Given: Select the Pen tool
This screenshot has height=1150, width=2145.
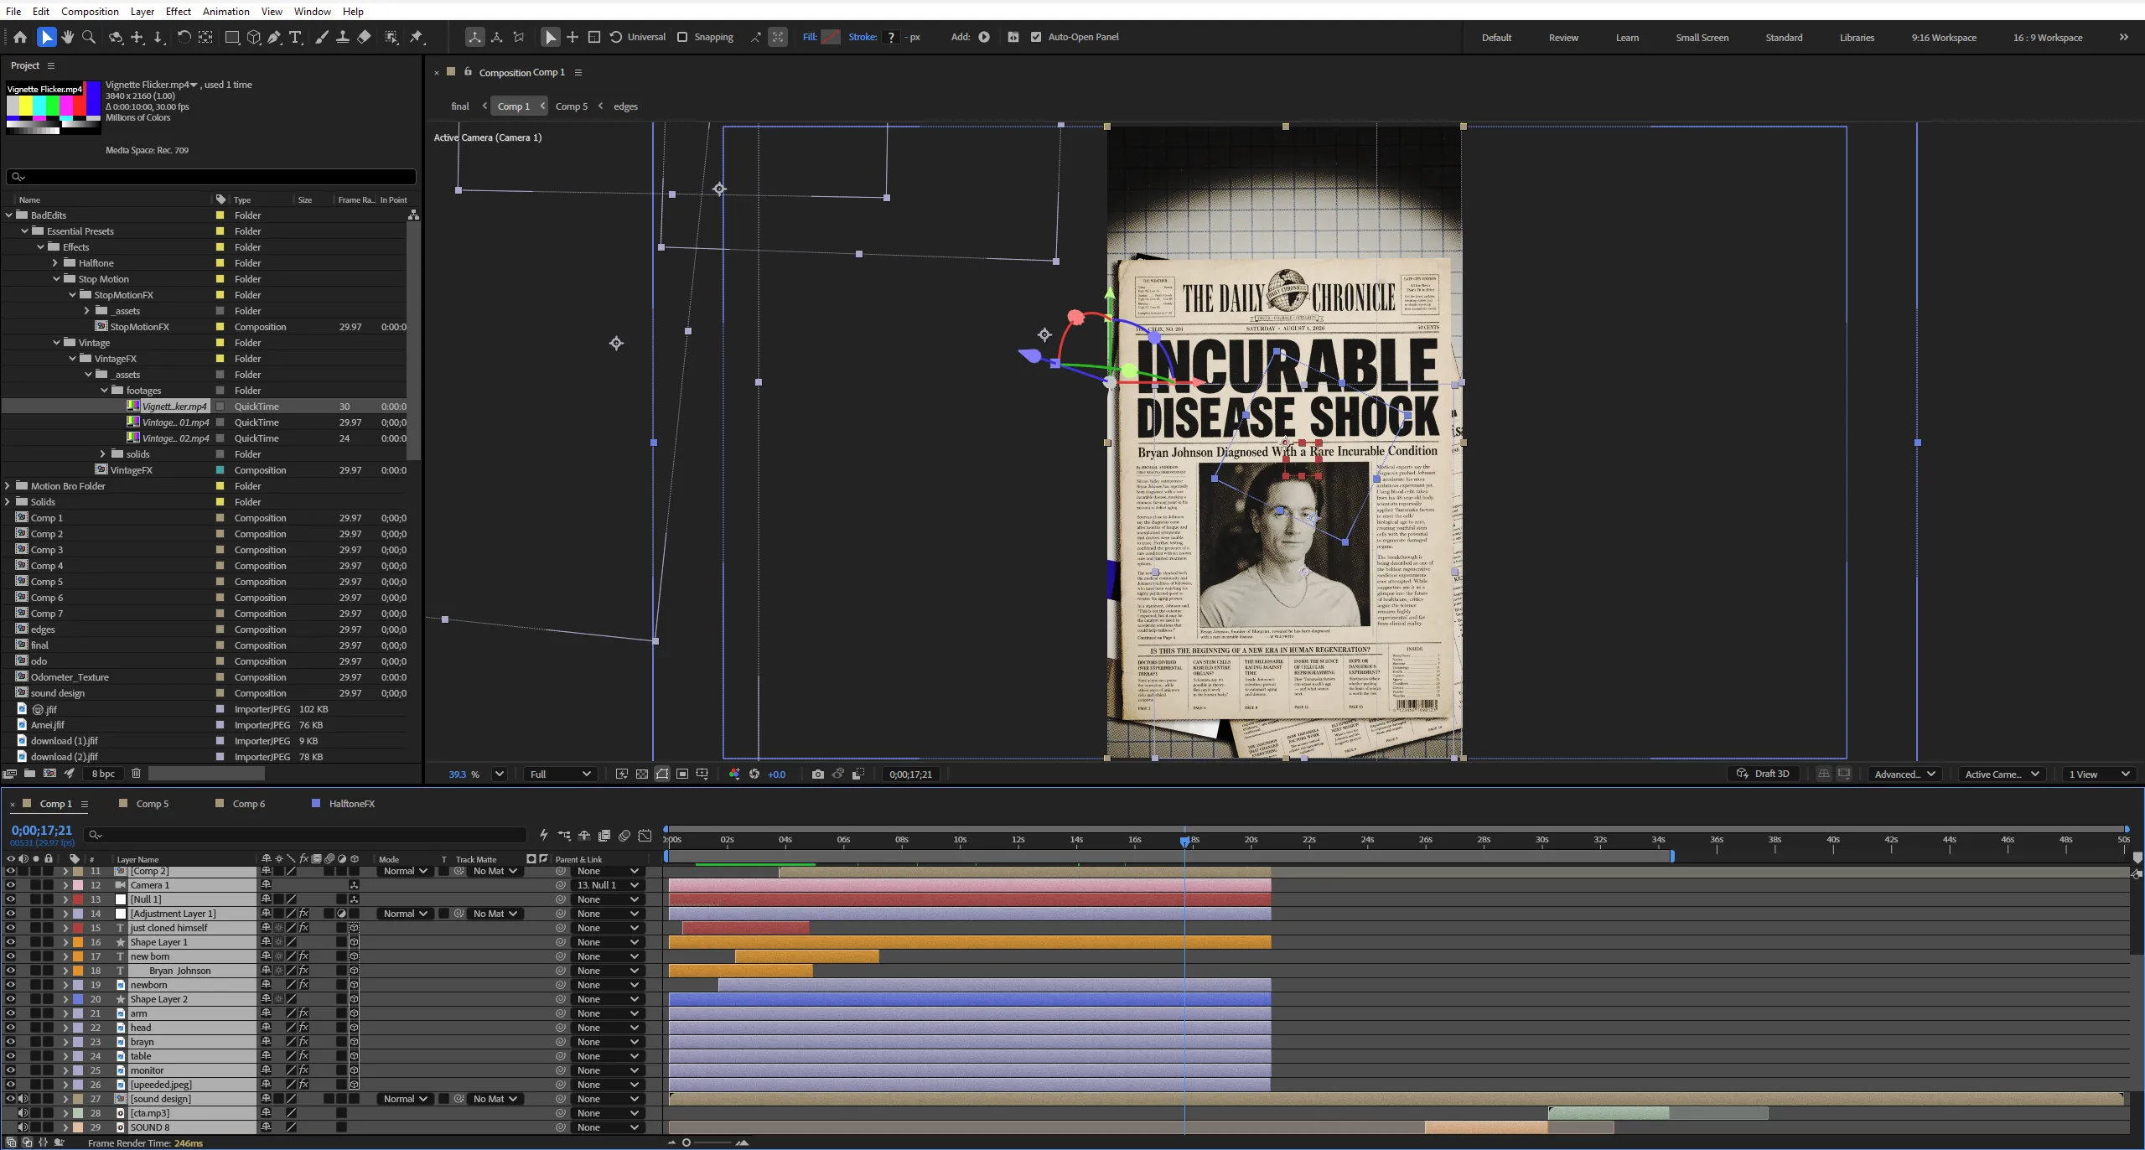Looking at the screenshot, I should pos(274,37).
